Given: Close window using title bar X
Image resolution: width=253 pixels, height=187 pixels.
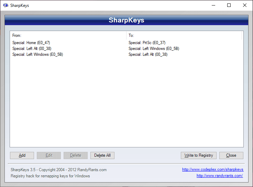Looking at the screenshot, I should 245,5.
